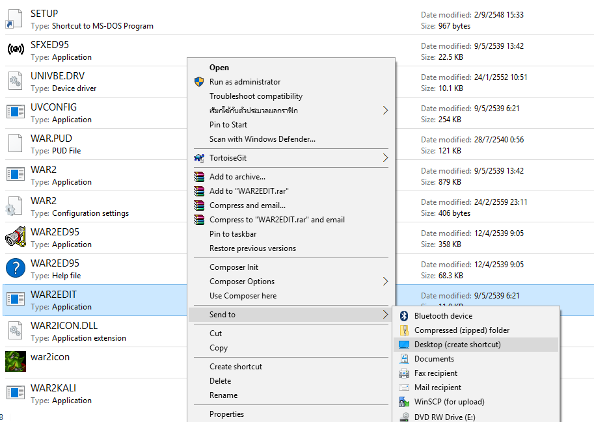Choose Run as administrator
This screenshot has width=594, height=422.
coord(245,82)
